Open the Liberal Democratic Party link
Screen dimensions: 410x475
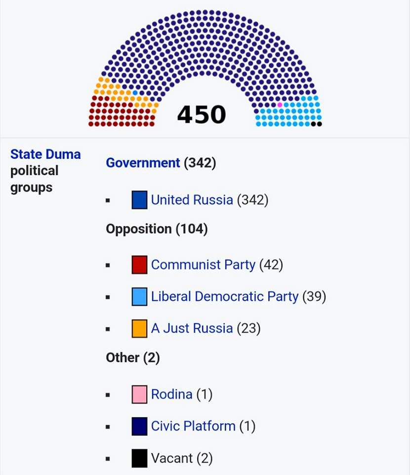[225, 296]
